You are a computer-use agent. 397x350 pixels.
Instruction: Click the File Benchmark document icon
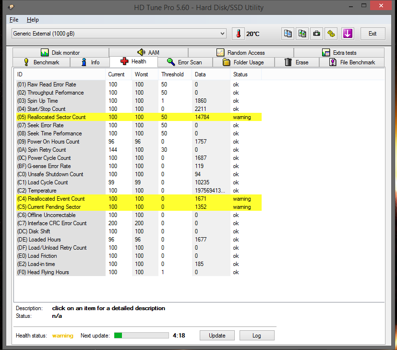click(333, 62)
